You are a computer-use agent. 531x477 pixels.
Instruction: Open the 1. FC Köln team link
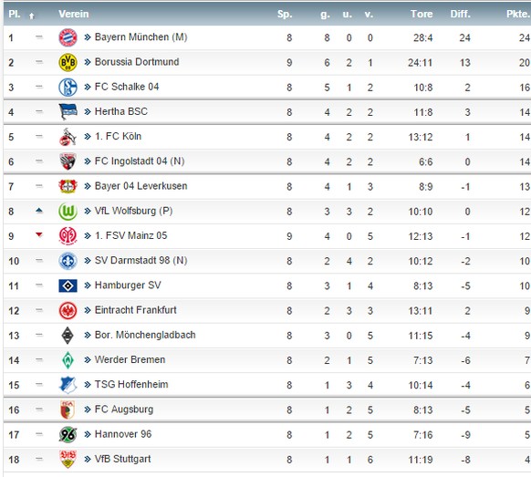(118, 137)
